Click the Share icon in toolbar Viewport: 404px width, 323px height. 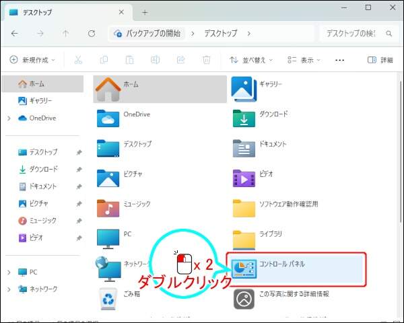click(x=180, y=60)
